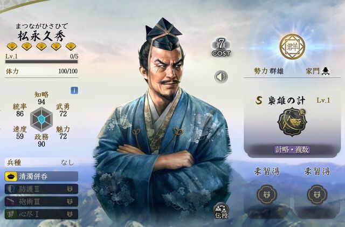Tap the locked 防護Ⅱ trait

[x=42, y=189]
